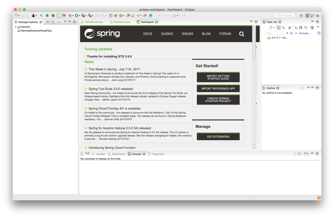This screenshot has height=218, width=334.
Task: Click the External Tools run icon
Action: click(90, 16)
